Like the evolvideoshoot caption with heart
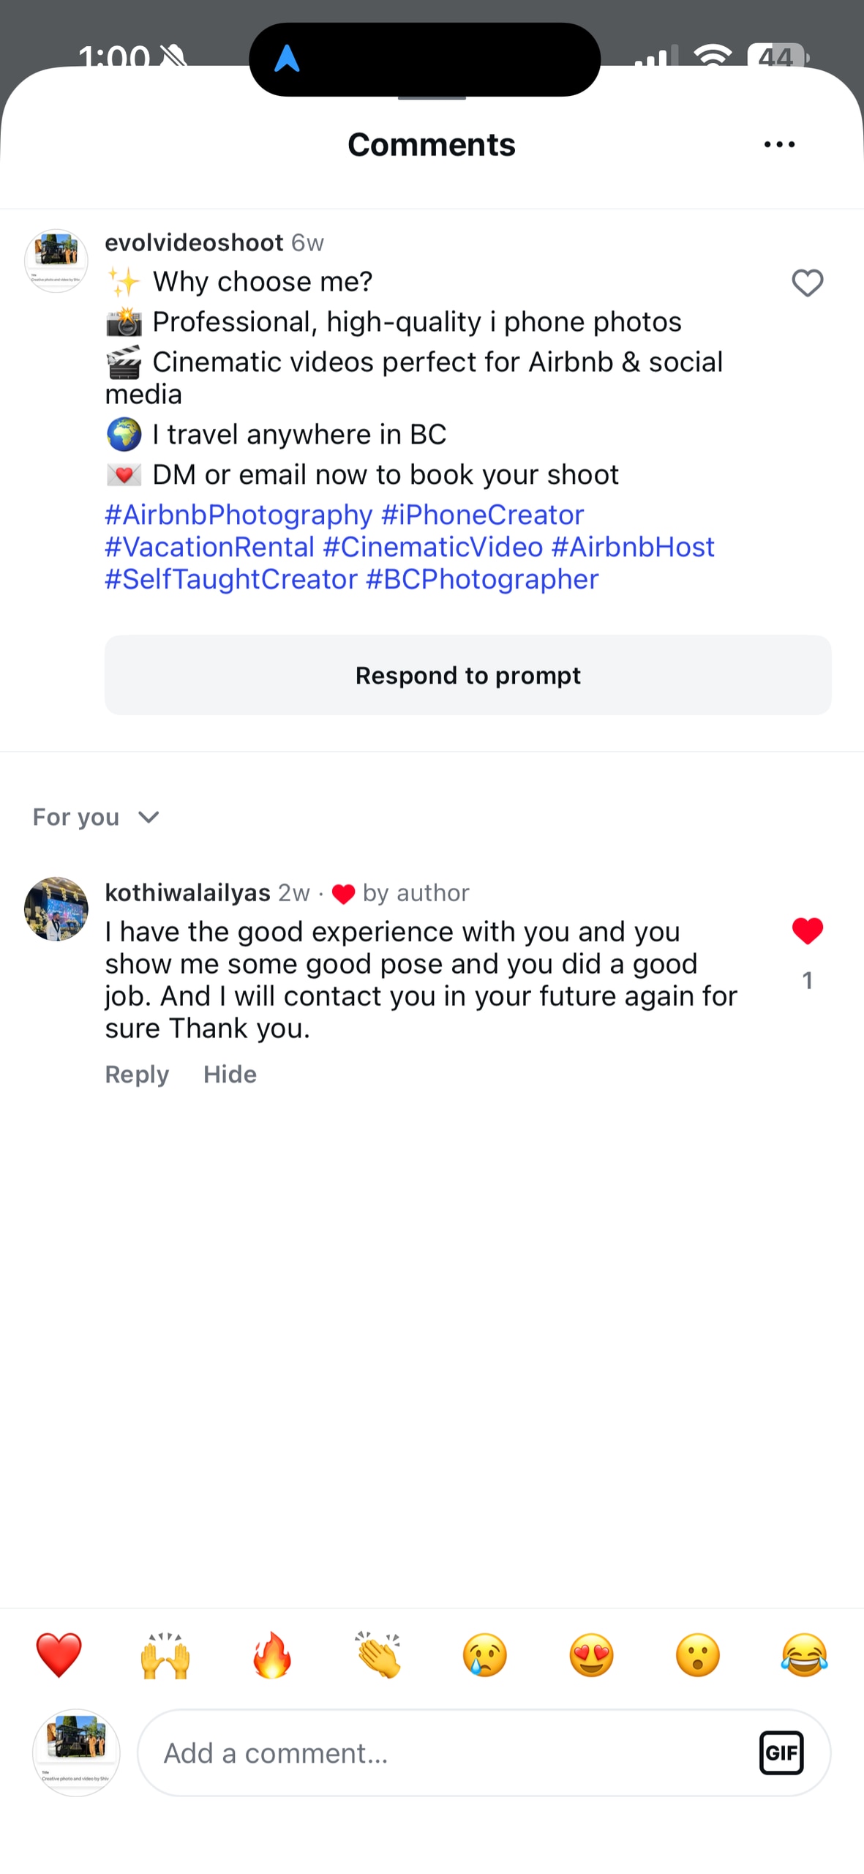 pos(807,283)
